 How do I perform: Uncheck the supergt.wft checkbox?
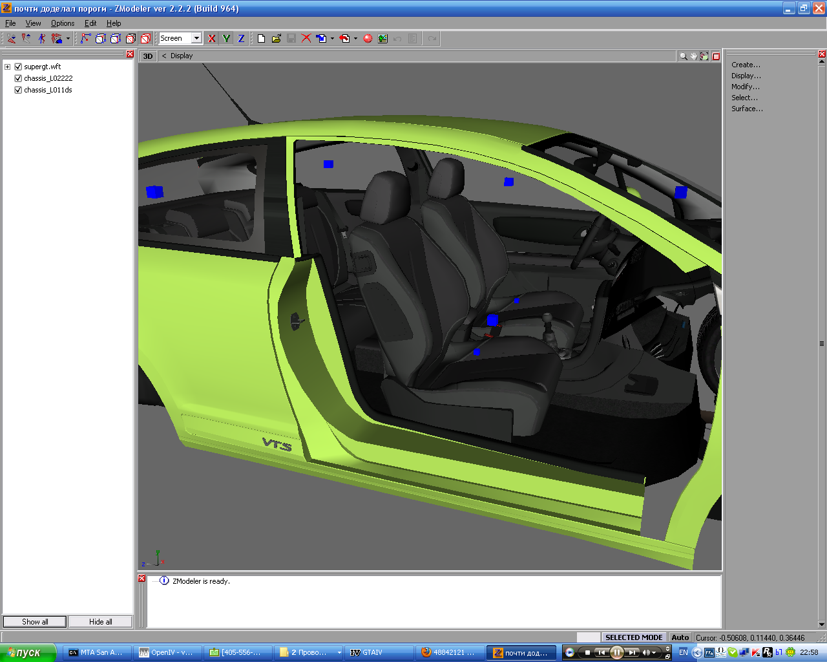pyautogui.click(x=18, y=67)
